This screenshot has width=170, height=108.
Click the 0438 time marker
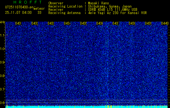132,23
